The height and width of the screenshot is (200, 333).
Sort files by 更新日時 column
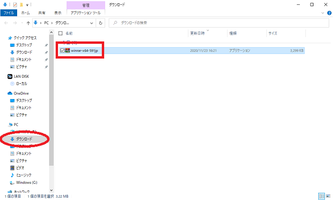pyautogui.click(x=197, y=33)
